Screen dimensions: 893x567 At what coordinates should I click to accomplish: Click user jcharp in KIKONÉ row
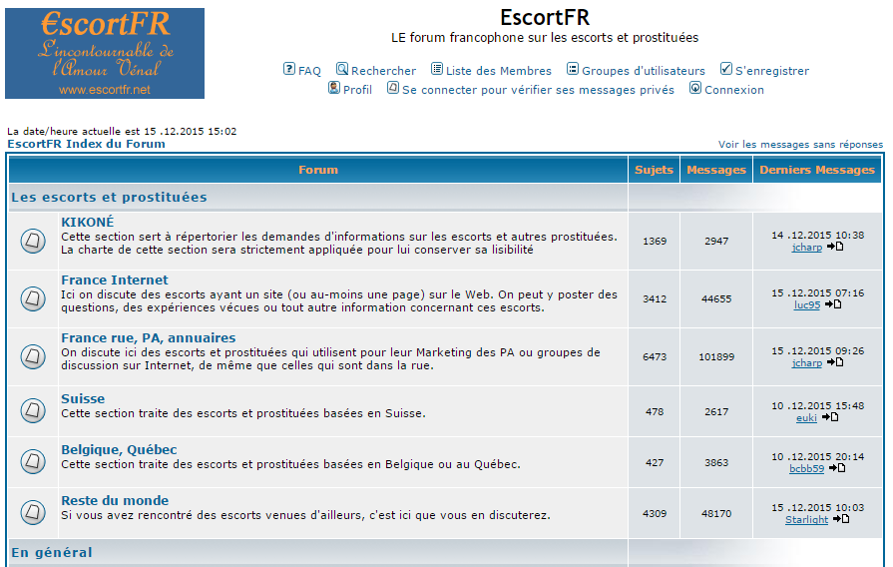(x=806, y=248)
